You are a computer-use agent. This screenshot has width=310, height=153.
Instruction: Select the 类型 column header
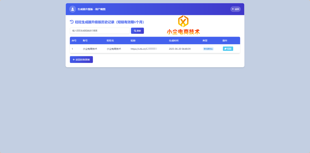point(205,41)
